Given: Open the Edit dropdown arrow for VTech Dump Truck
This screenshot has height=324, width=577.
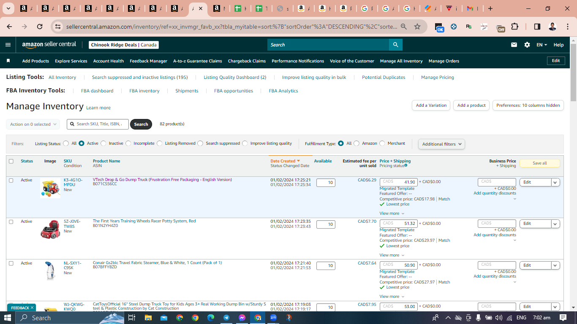Looking at the screenshot, I should pos(555,182).
